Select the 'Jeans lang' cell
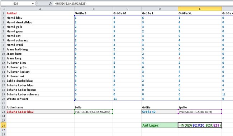233x136 pixels. tap(40, 58)
